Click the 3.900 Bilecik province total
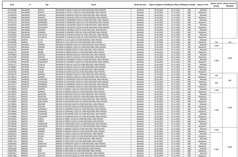Screen dimensions: 238x157 [230, 108]
